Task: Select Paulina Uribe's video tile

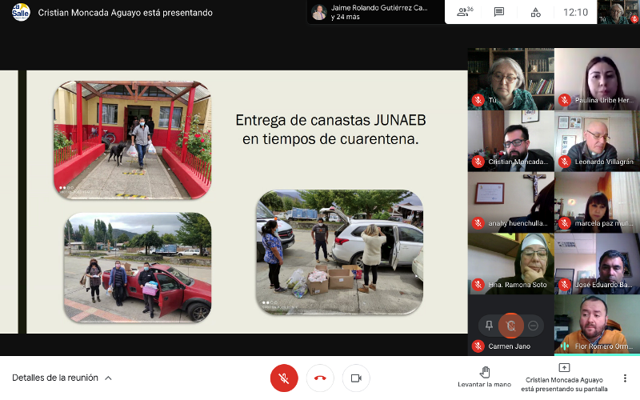Action: pyautogui.click(x=597, y=78)
